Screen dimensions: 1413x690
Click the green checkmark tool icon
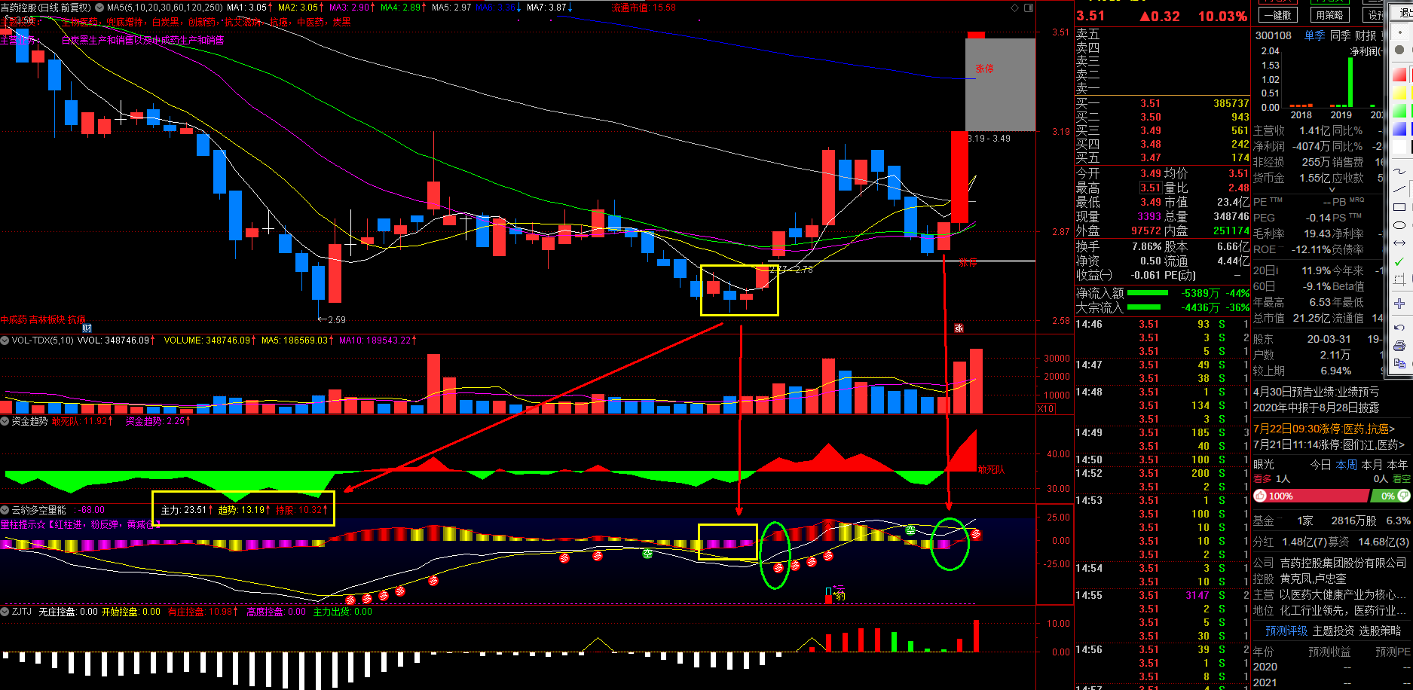coord(1399,261)
